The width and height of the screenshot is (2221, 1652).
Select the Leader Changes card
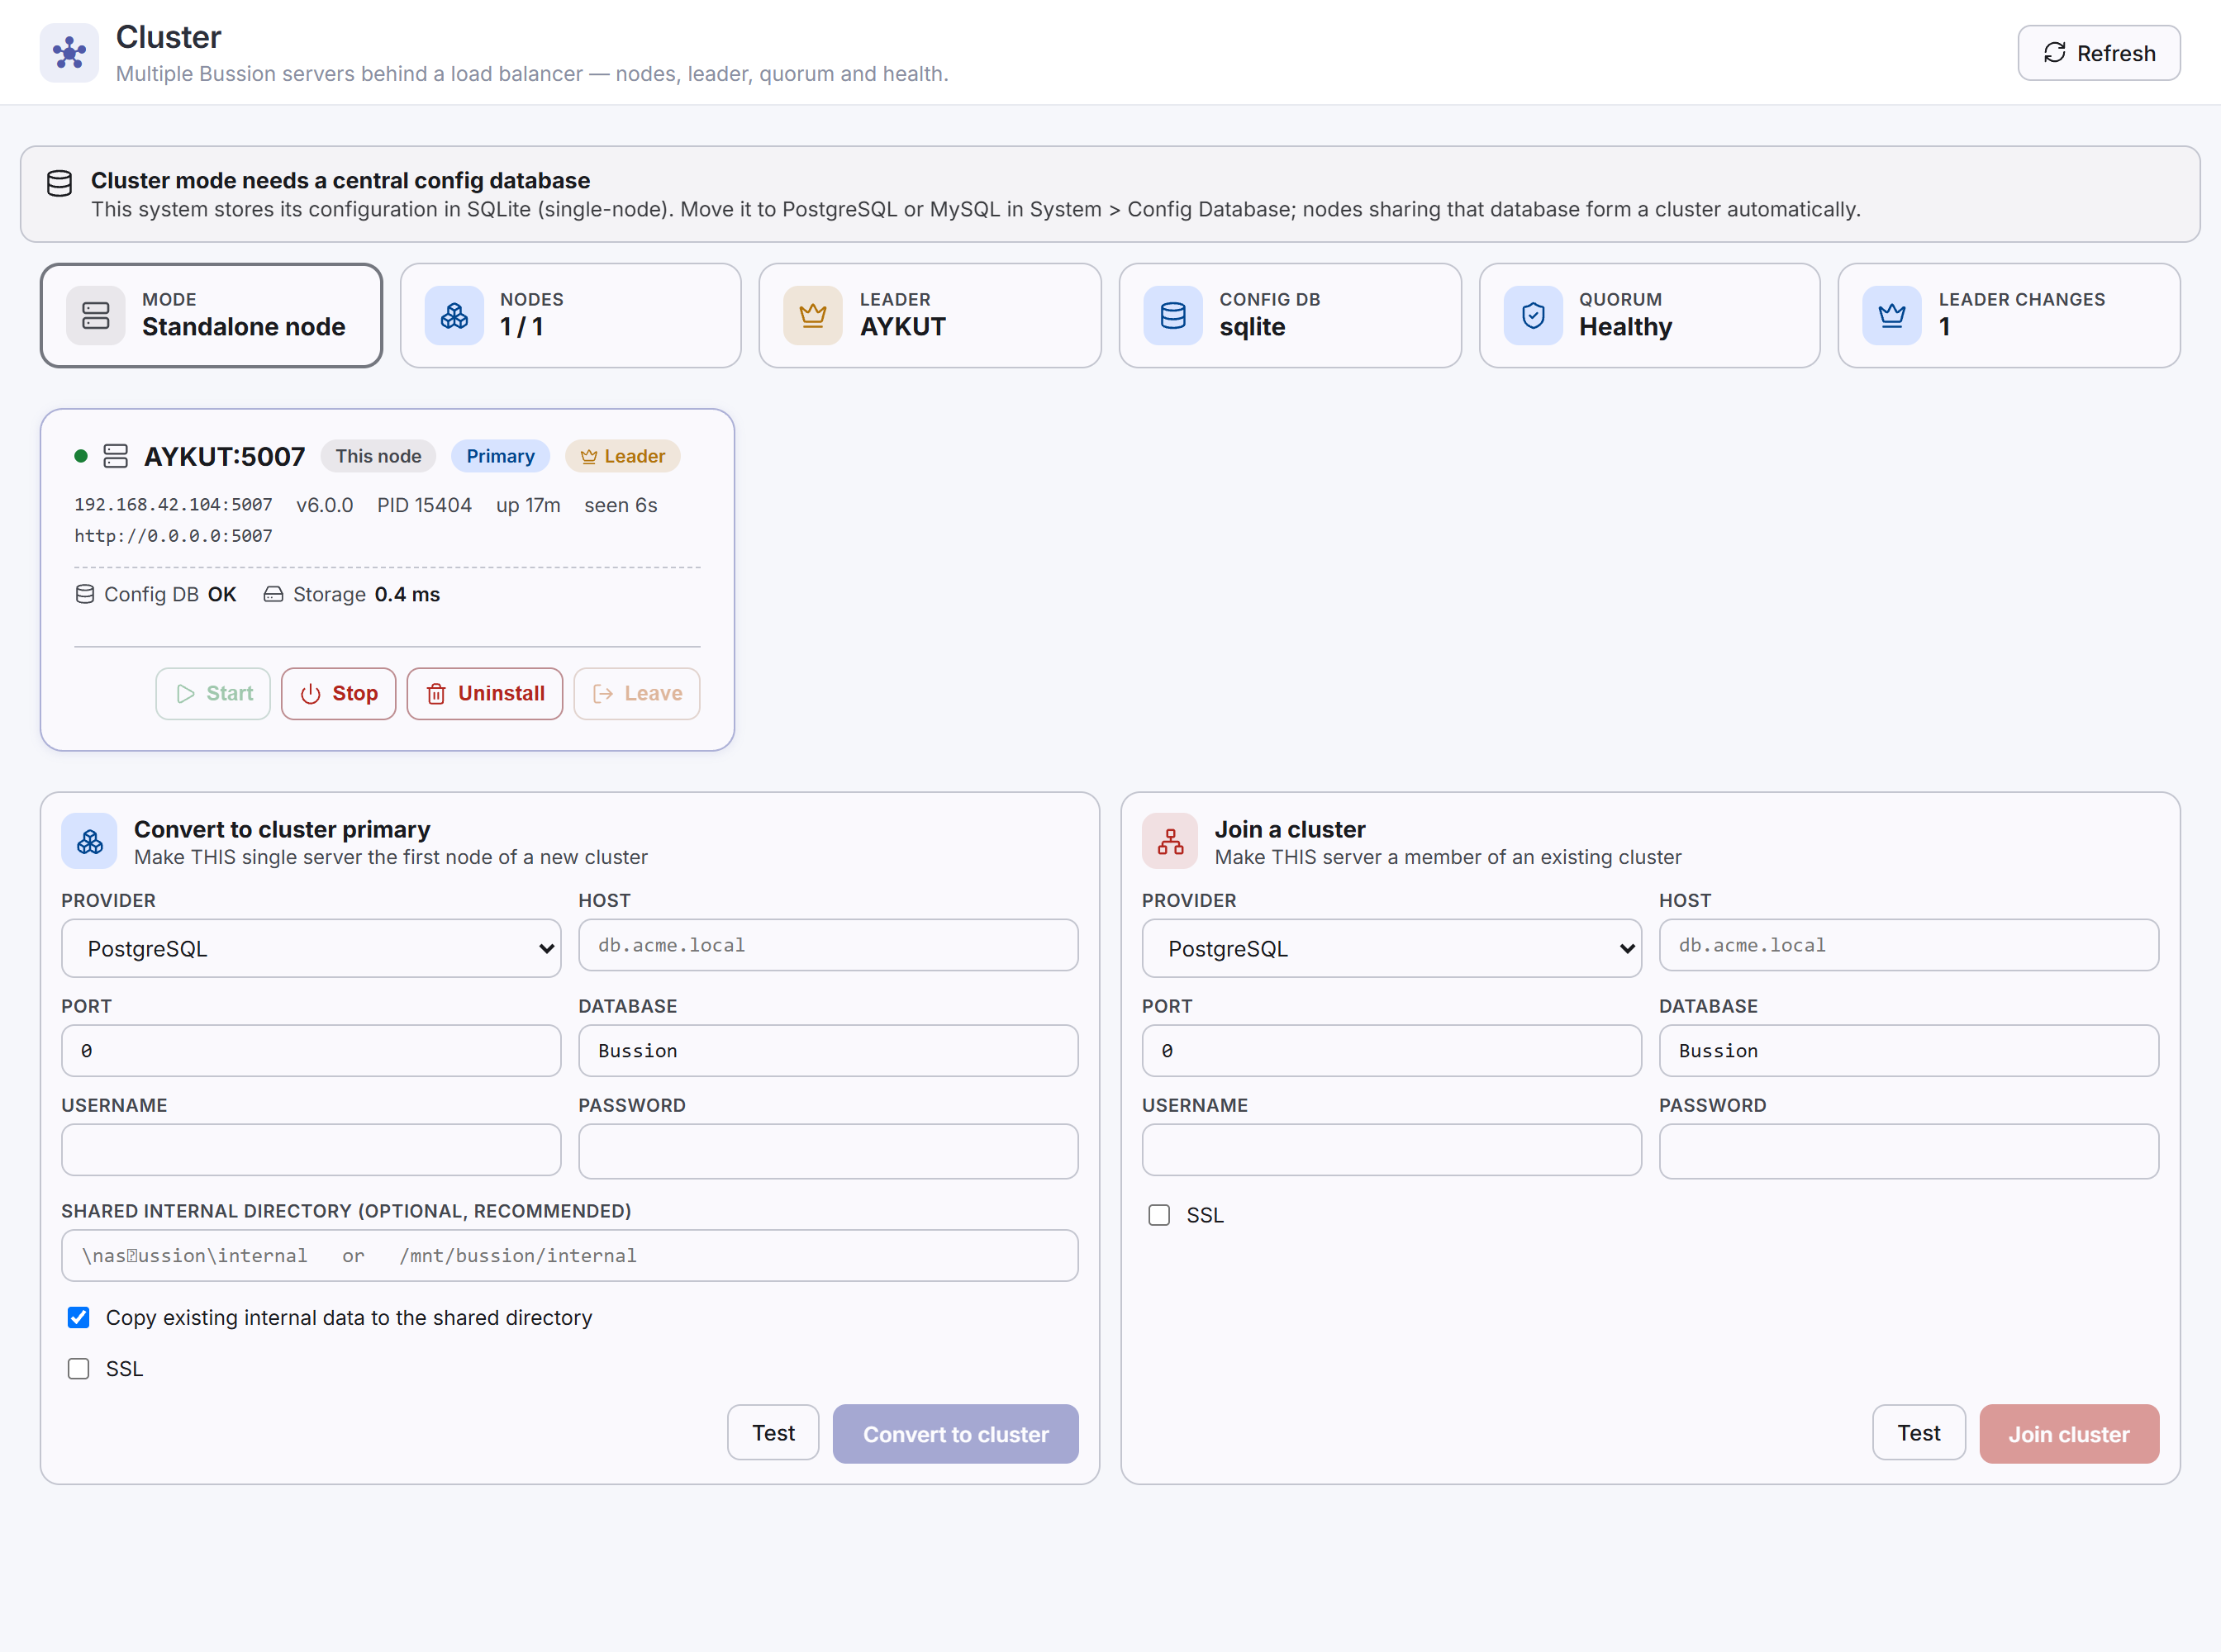point(2009,316)
